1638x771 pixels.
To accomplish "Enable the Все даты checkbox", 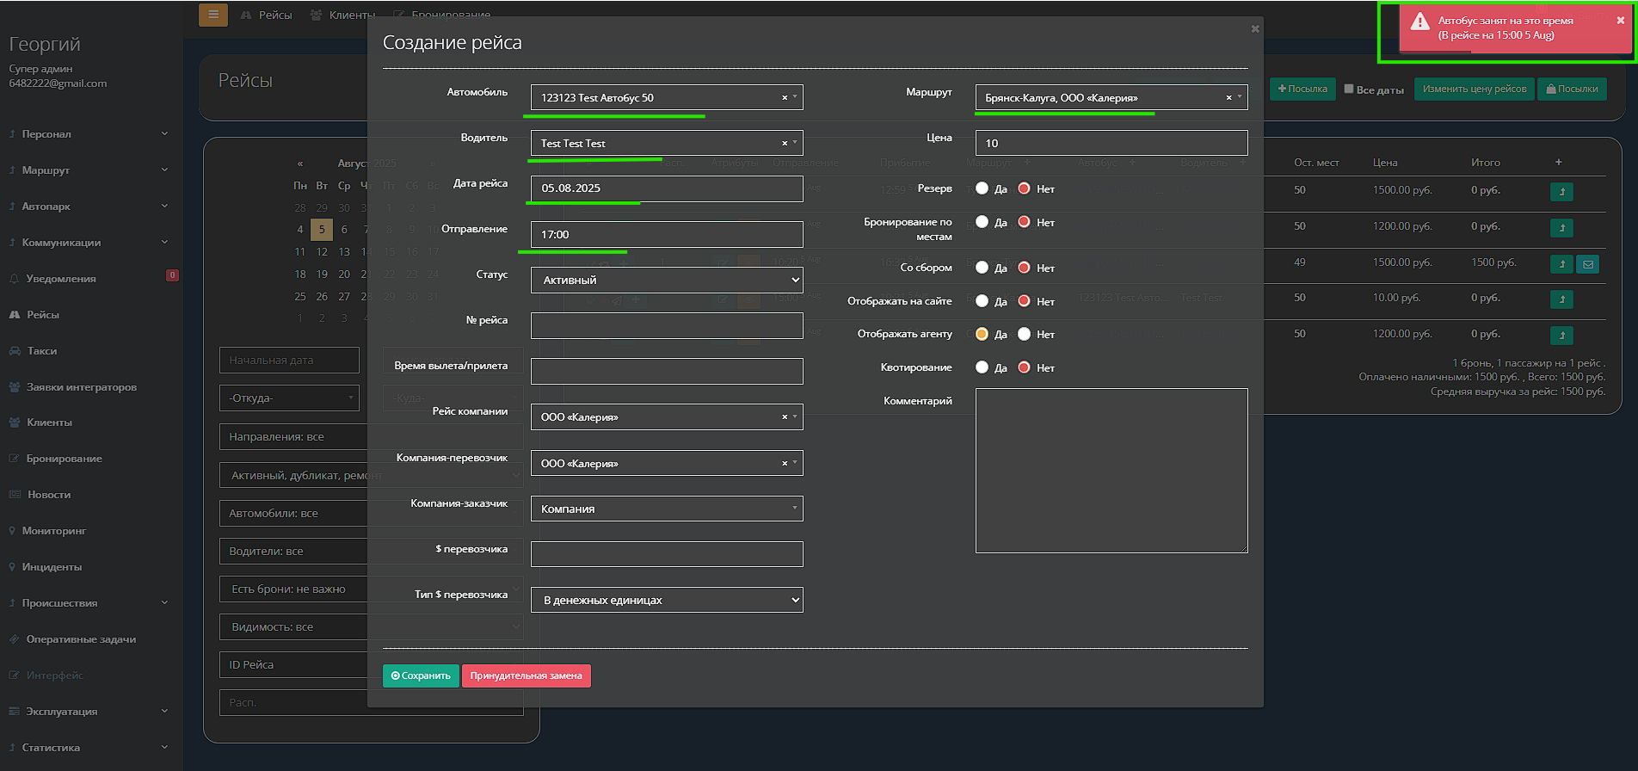I will pyautogui.click(x=1349, y=89).
